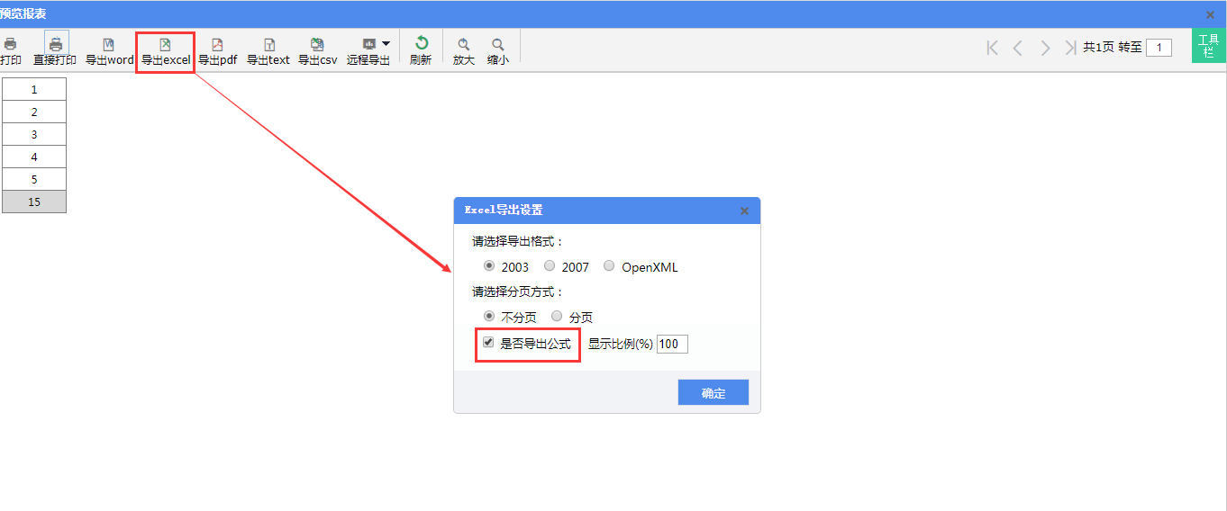Image resolution: width=1227 pixels, height=511 pixels.
Task: Zoom in using the 放大 icon
Action: [463, 44]
